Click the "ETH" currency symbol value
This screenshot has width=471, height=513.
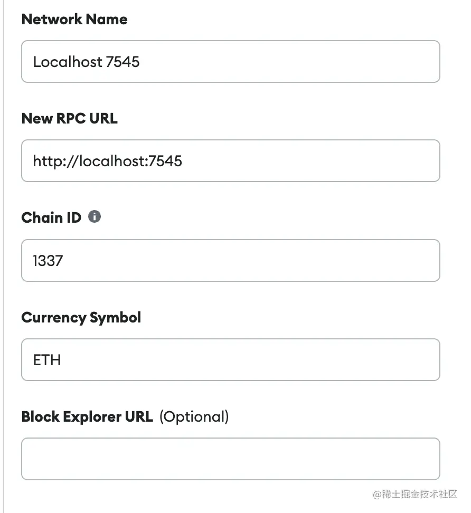[x=47, y=360]
